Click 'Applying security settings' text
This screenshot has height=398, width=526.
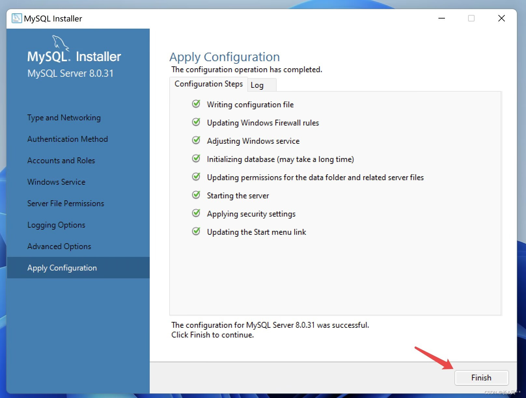251,214
